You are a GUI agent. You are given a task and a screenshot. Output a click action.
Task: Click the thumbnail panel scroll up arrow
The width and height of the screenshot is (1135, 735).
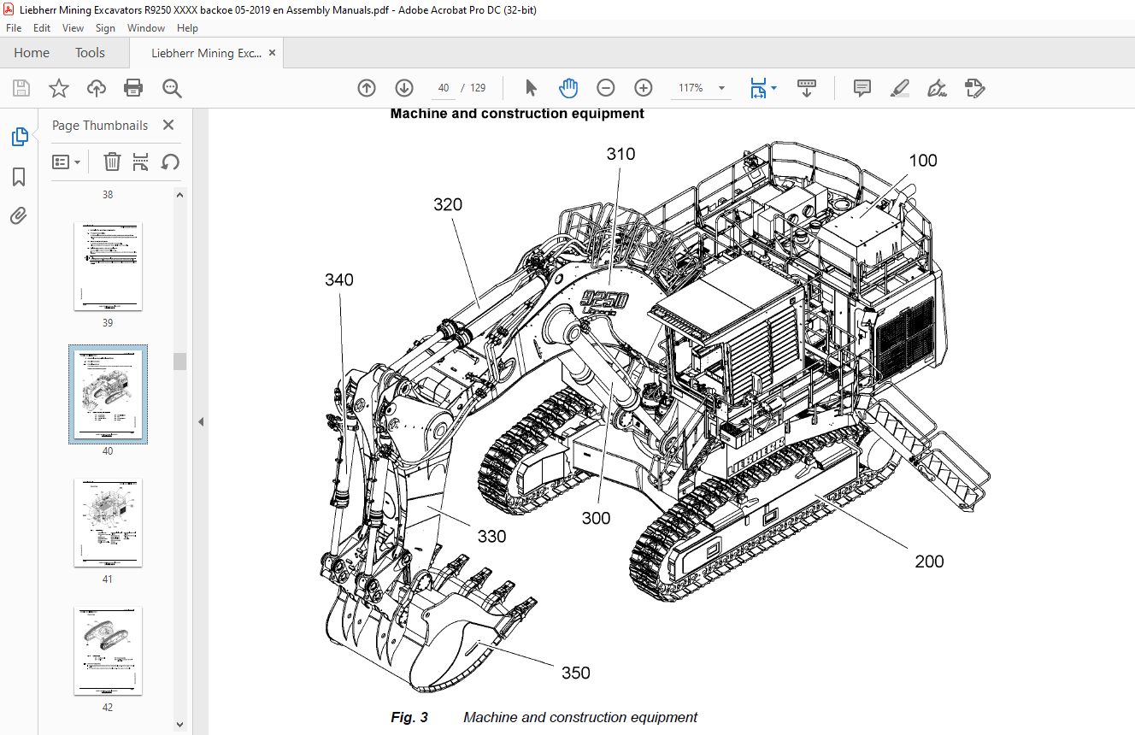[179, 195]
